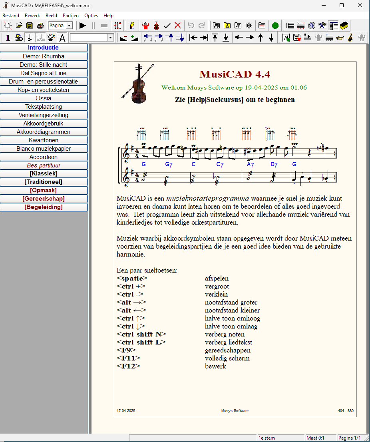Click the hammer and wrench tools icon
370x442 pixels.
tap(322, 26)
